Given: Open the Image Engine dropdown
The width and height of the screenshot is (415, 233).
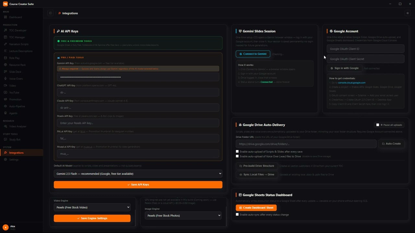Looking at the screenshot, I should 183,216.
